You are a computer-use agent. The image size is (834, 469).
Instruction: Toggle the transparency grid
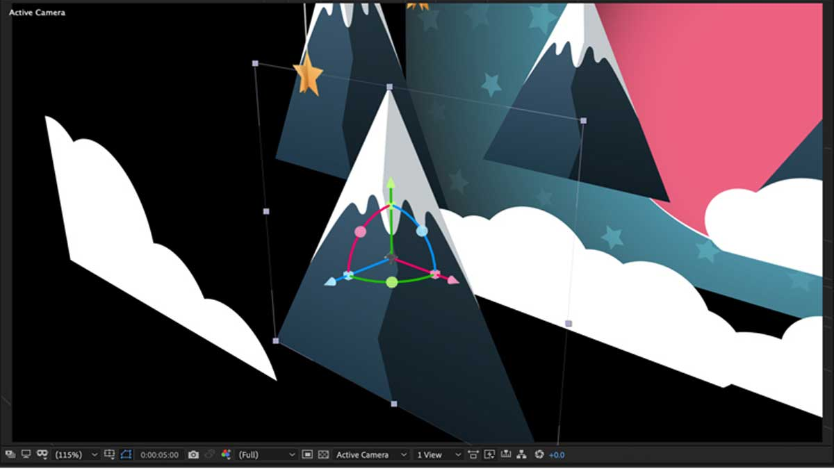click(x=323, y=454)
